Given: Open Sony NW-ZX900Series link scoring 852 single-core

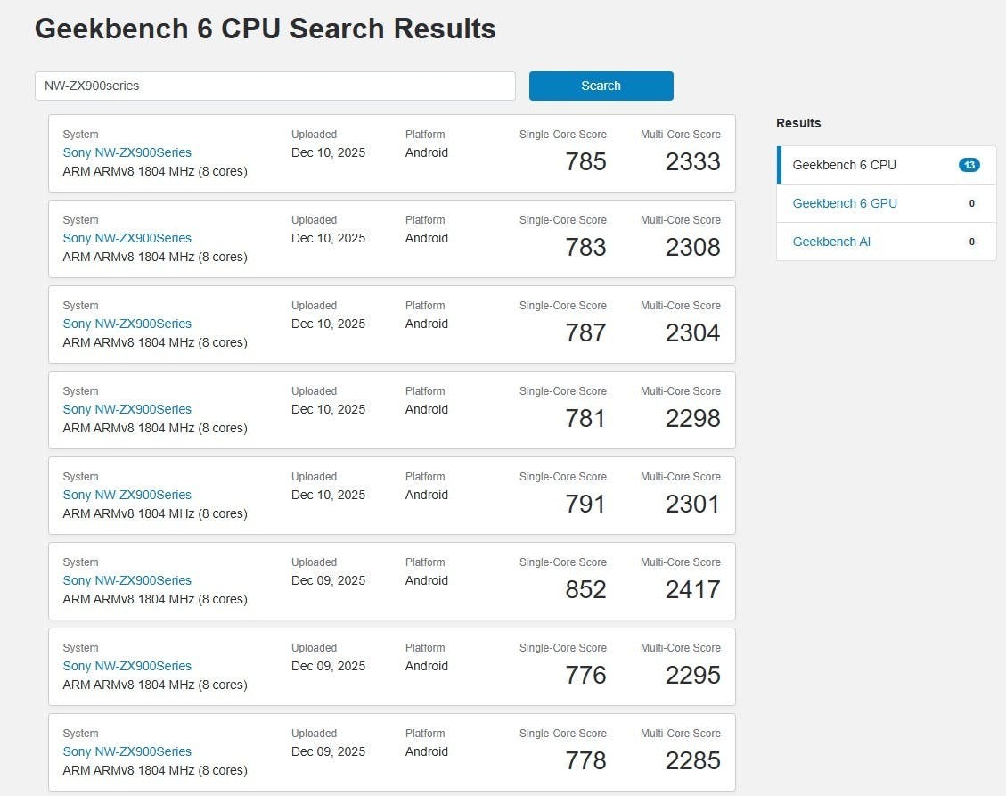Looking at the screenshot, I should click(127, 580).
